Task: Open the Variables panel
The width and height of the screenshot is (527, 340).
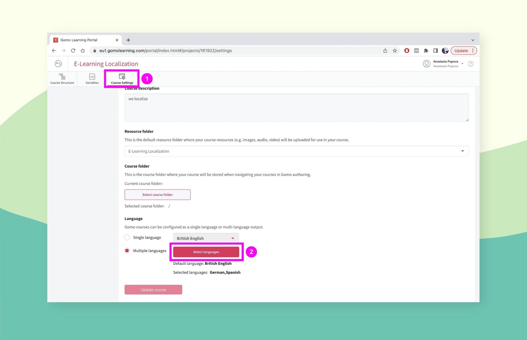Action: [92, 79]
